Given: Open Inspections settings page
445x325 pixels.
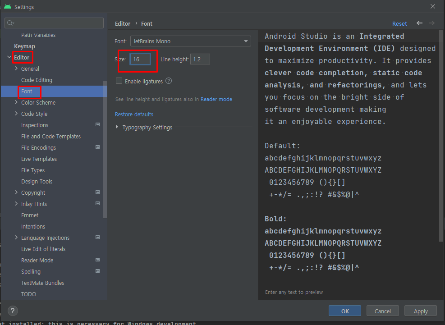Looking at the screenshot, I should [x=35, y=125].
